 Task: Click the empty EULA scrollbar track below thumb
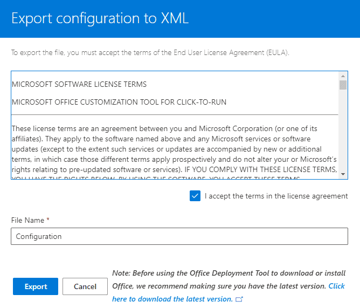click(343, 131)
